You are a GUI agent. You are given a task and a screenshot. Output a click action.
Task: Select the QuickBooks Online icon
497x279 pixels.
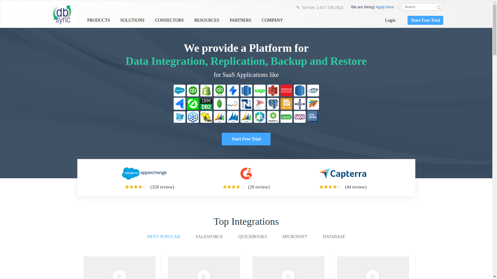(220, 91)
